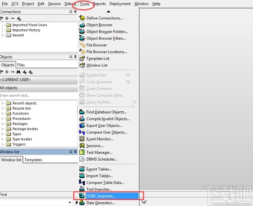
Task: Click the Sessions keys icon
Action: point(82,146)
